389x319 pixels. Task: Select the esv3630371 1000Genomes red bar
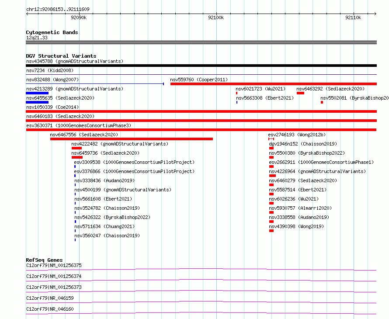coord(201,130)
